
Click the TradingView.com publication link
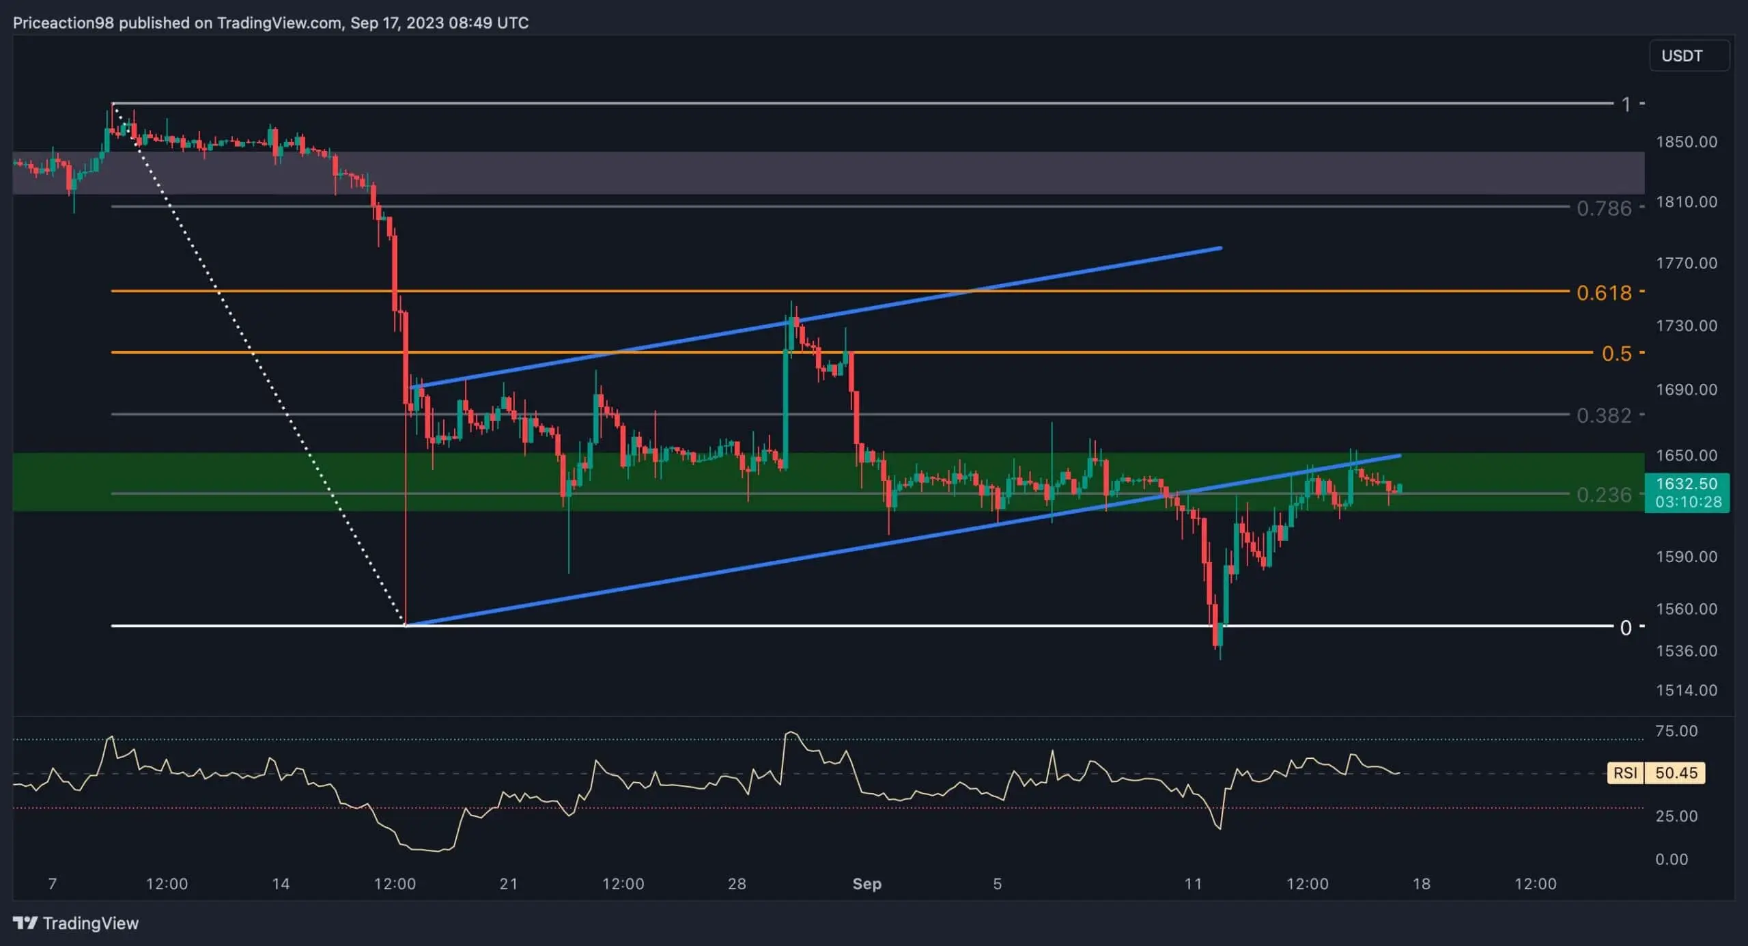click(x=280, y=22)
